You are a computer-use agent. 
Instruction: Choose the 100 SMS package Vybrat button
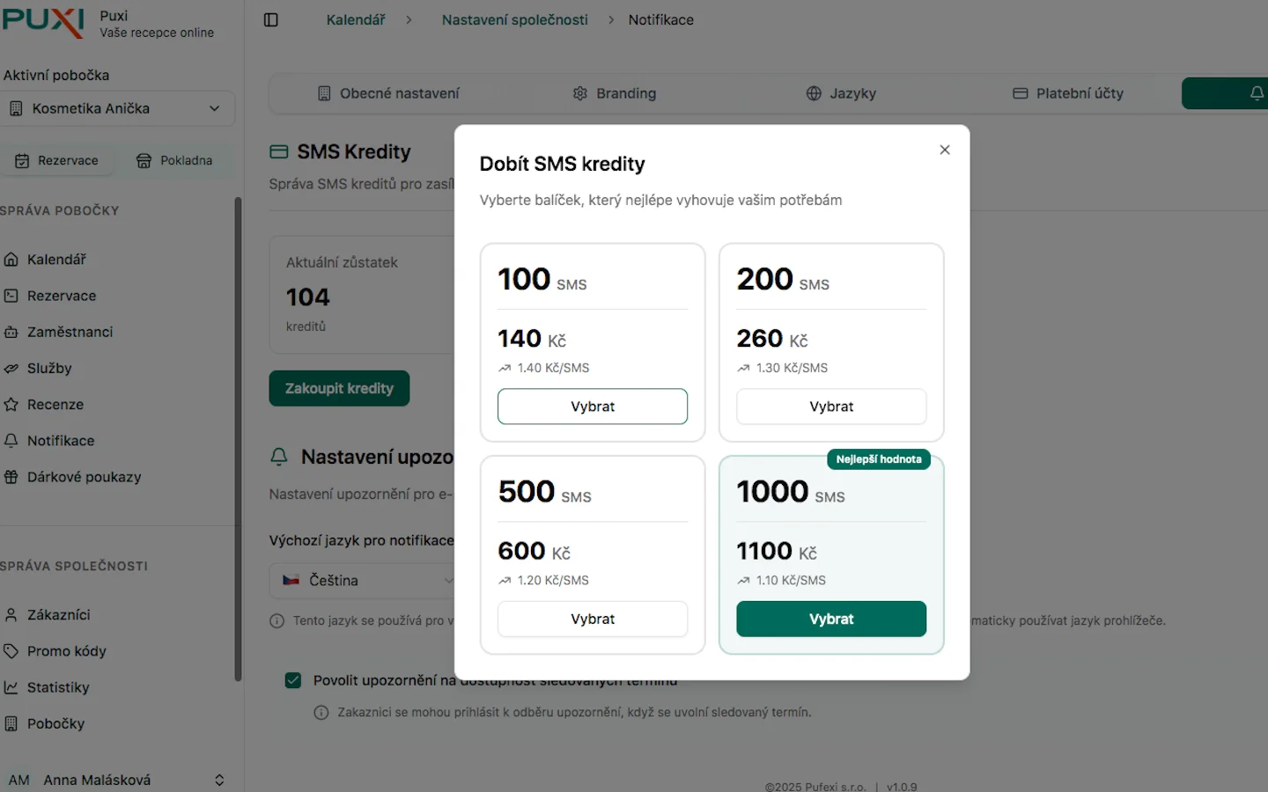click(x=593, y=407)
